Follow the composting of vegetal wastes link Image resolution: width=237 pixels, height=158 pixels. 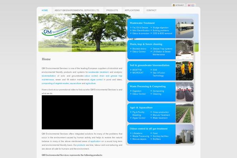[x=55, y=83]
